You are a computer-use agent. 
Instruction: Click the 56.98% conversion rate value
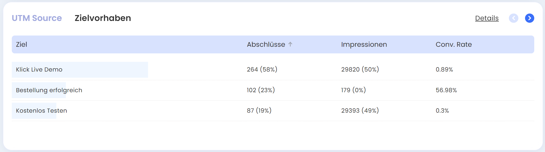click(x=446, y=90)
